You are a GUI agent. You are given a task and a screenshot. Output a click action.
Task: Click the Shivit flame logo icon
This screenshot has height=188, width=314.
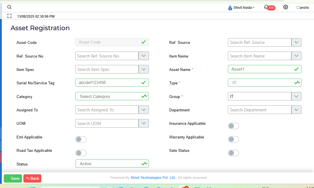pos(230,8)
